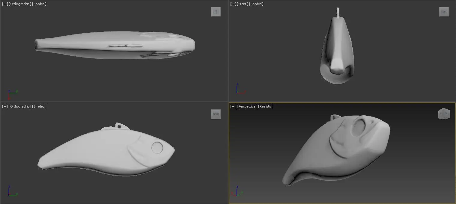Open [+] general menu of the Perspective viewport
456x204 pixels.
[233, 106]
